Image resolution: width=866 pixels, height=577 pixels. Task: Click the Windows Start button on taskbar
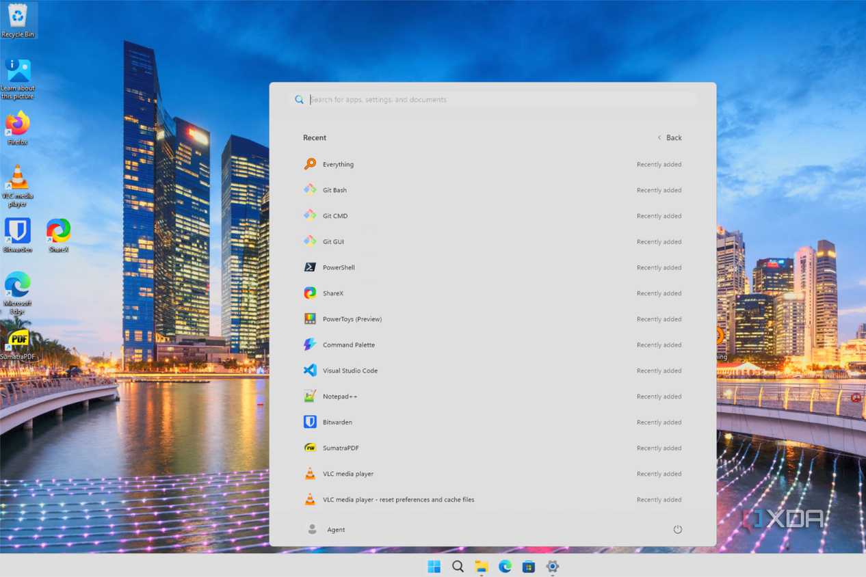pos(434,566)
